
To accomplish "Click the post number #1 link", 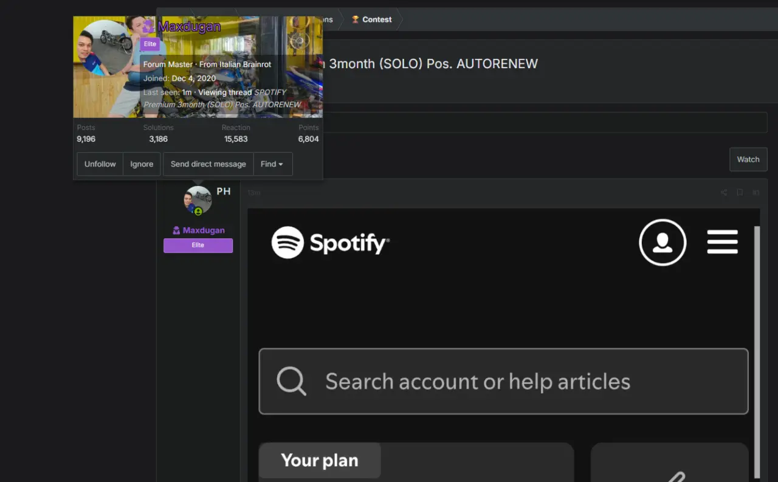I will pyautogui.click(x=756, y=193).
